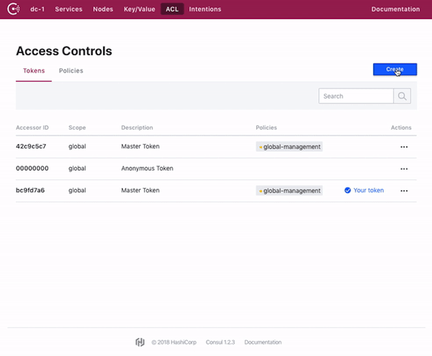Select the global-management policy on bc9fd7a6 row
Viewport: 432px width, 356px height.
pyautogui.click(x=289, y=190)
